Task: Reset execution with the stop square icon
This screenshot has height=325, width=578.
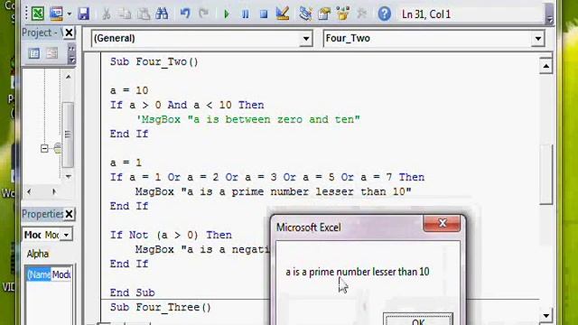Action: (x=264, y=14)
